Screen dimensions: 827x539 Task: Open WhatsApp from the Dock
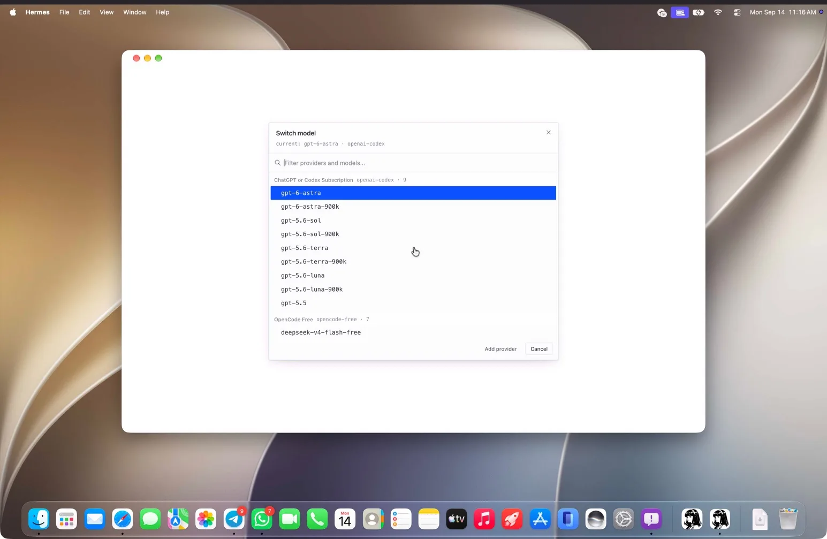(262, 519)
